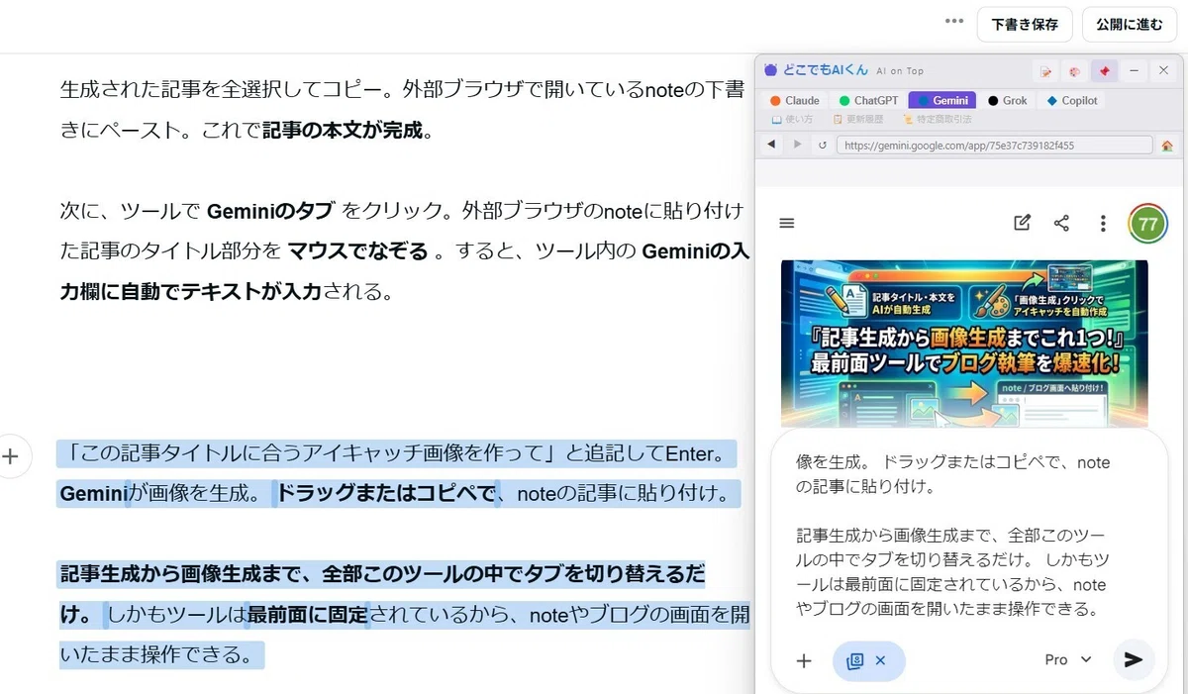
Task: Click the home icon next to URL bar
Action: (1167, 145)
